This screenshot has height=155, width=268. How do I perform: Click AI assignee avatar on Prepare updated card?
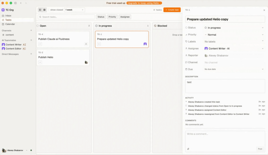click(145, 44)
